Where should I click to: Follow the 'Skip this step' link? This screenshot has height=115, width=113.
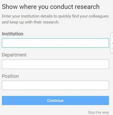coord(98,113)
